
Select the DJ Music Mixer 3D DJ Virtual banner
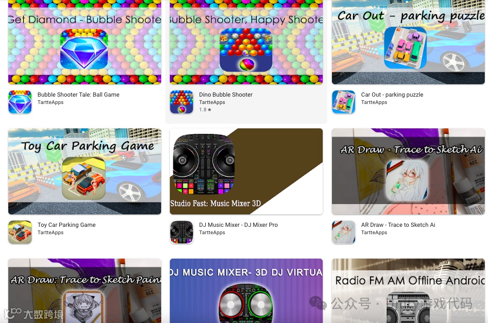click(246, 291)
